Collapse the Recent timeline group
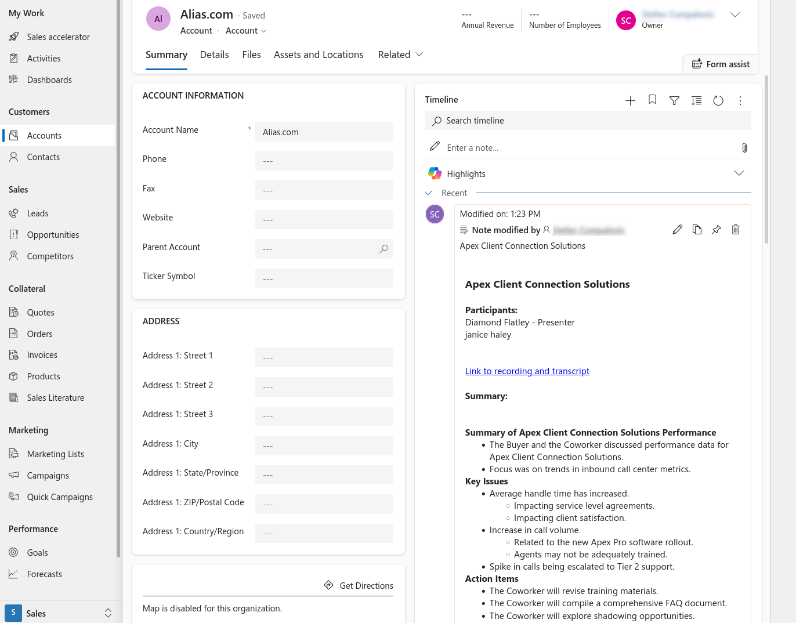 (429, 193)
